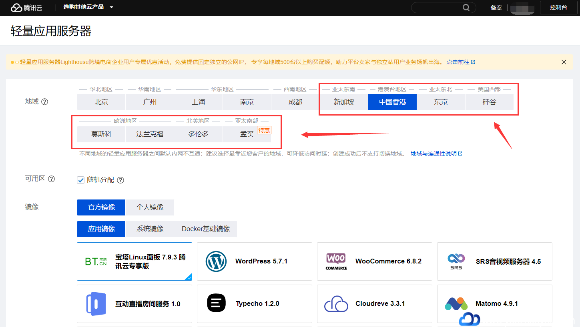Show help icon beside 随机分配
The width and height of the screenshot is (580, 327).
point(120,180)
